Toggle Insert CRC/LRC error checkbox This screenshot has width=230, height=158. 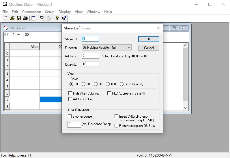pos(116,116)
